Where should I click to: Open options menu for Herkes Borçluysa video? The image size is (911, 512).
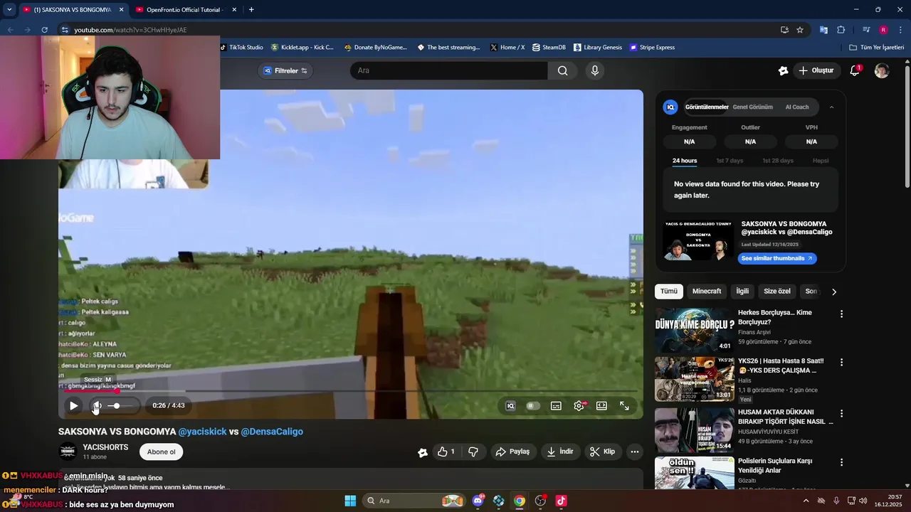coord(841,314)
